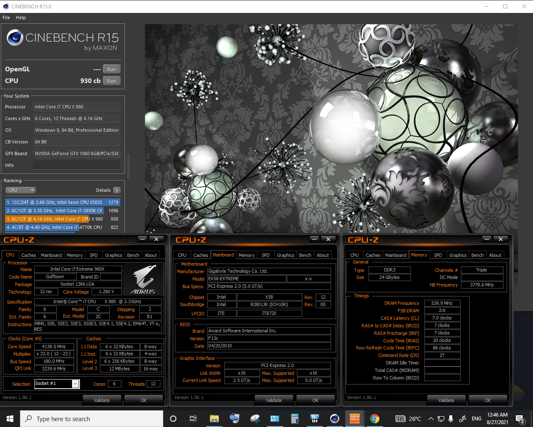Open the 26°C weather widget on the taskbar
533x427 pixels.
(408, 419)
